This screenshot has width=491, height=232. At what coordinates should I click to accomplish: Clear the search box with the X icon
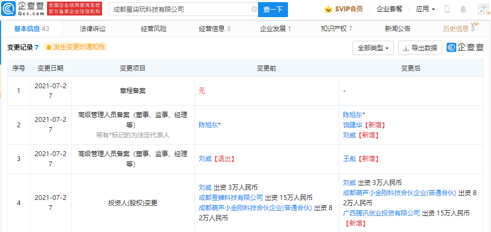point(254,10)
